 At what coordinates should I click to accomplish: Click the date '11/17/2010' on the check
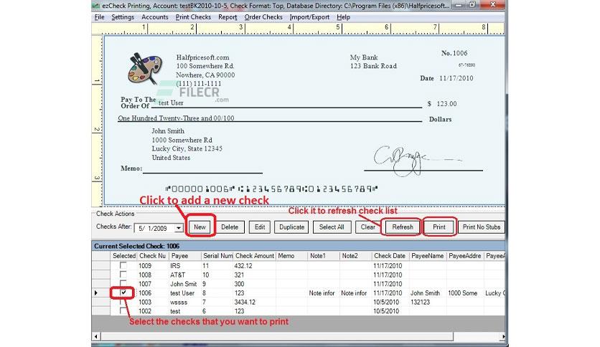(456, 78)
